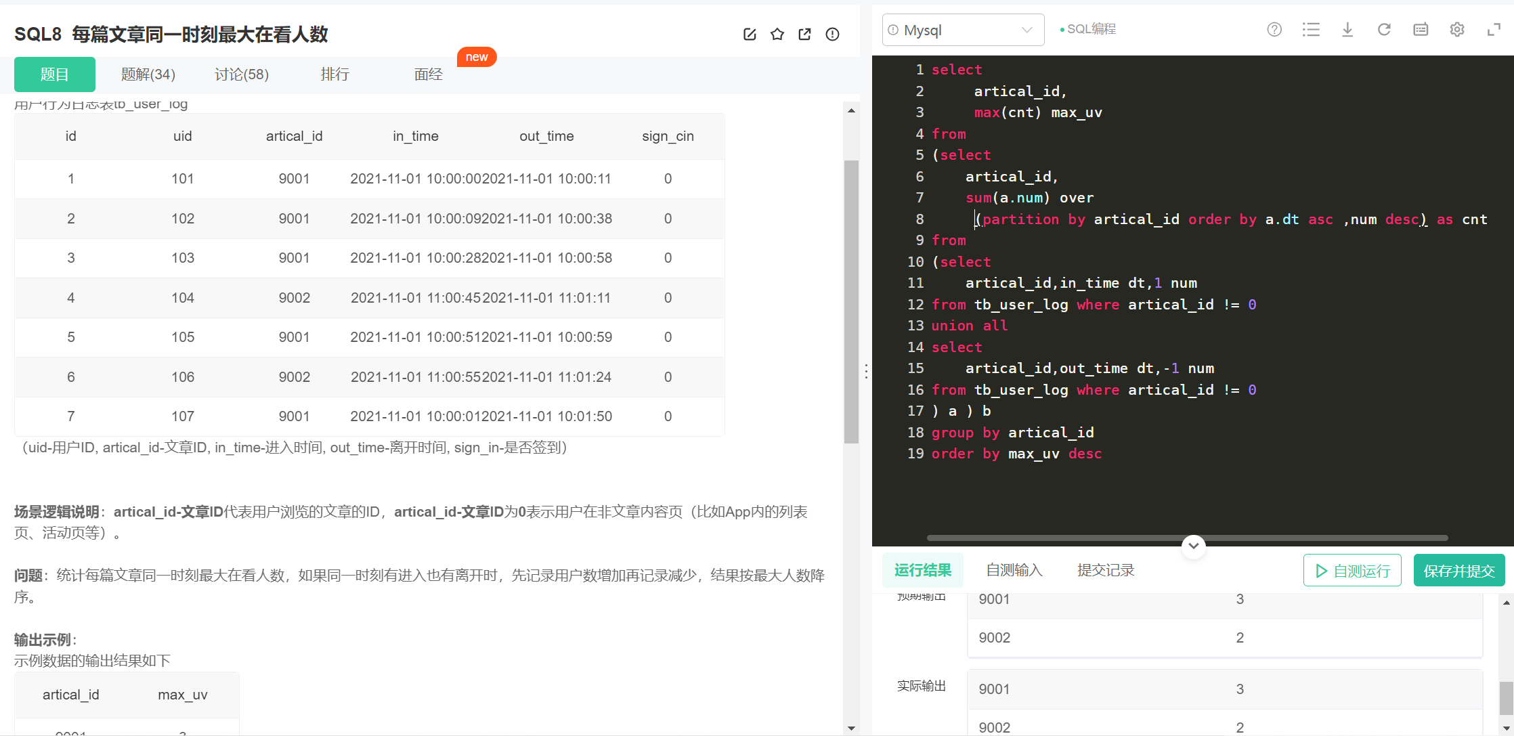Click the panel divider drag handle

coord(866,371)
